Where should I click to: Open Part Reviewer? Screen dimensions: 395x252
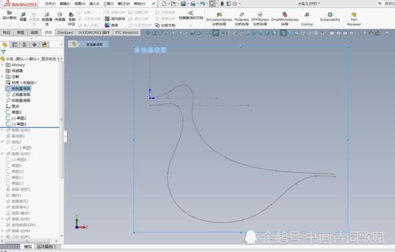[354, 19]
